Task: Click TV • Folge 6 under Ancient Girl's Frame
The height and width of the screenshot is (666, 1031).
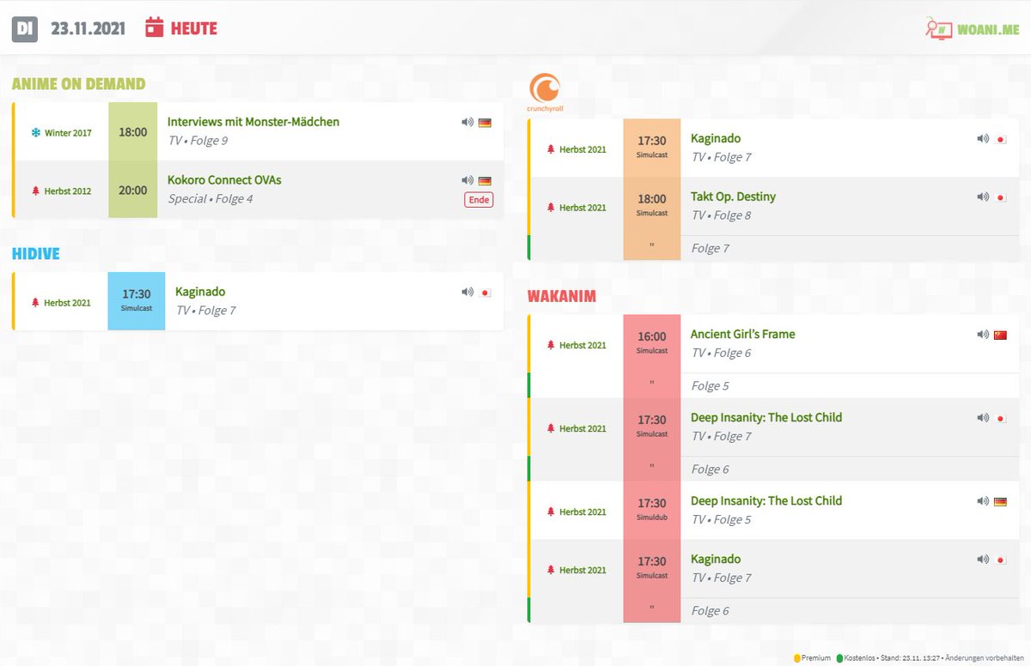Action: coord(721,353)
